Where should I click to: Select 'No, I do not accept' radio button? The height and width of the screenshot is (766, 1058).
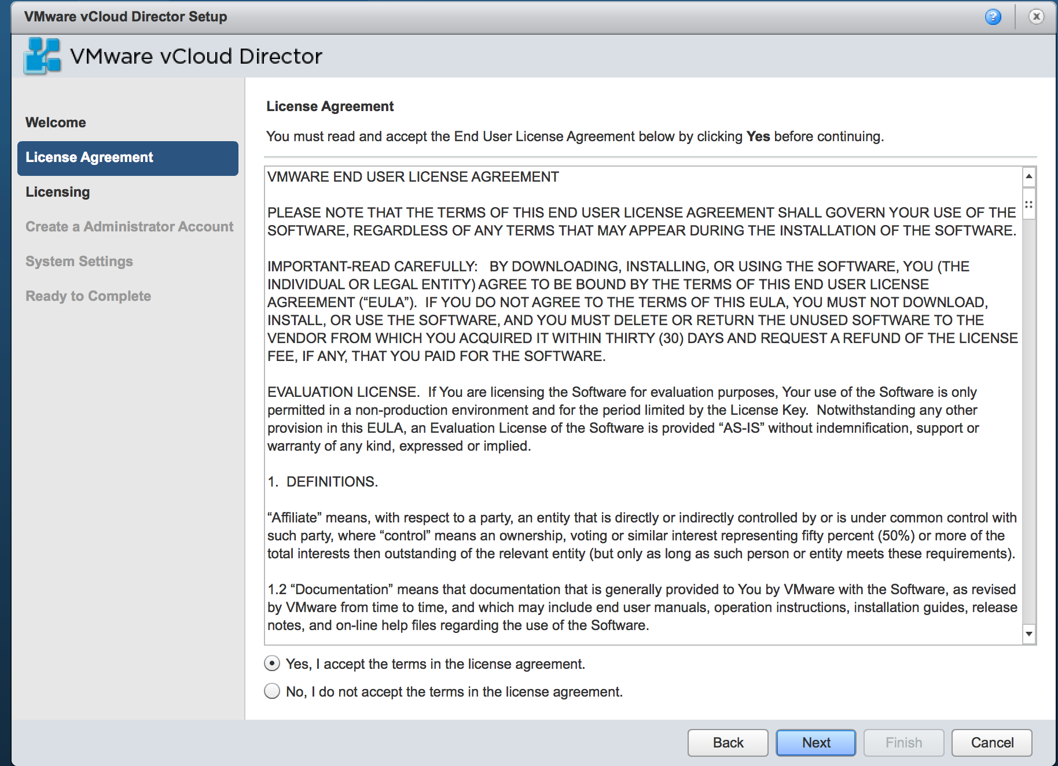(x=272, y=691)
